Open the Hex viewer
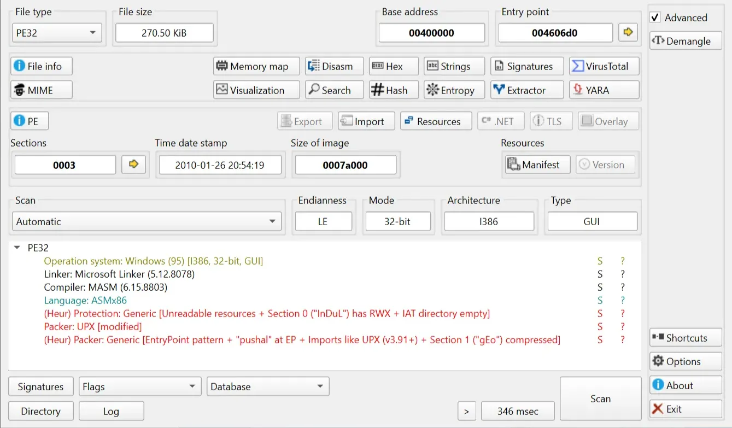 [x=394, y=66]
